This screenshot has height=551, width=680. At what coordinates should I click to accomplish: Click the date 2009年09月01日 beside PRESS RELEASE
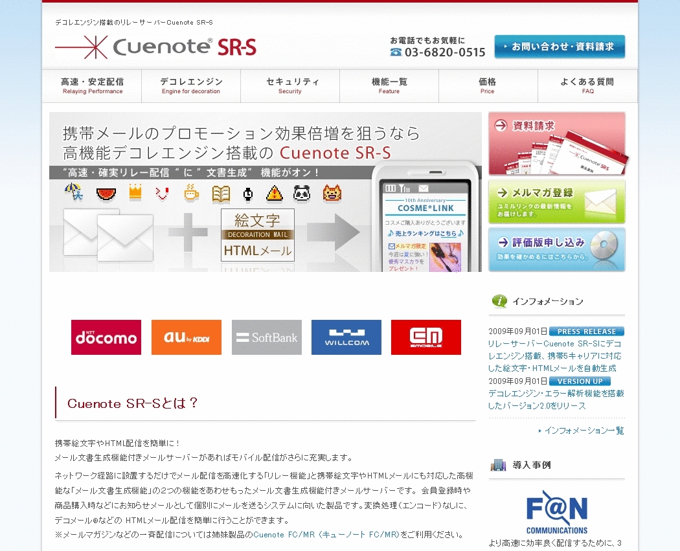pos(518,332)
